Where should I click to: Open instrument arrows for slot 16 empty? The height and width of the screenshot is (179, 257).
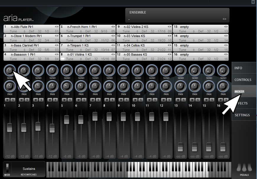coord(226,54)
